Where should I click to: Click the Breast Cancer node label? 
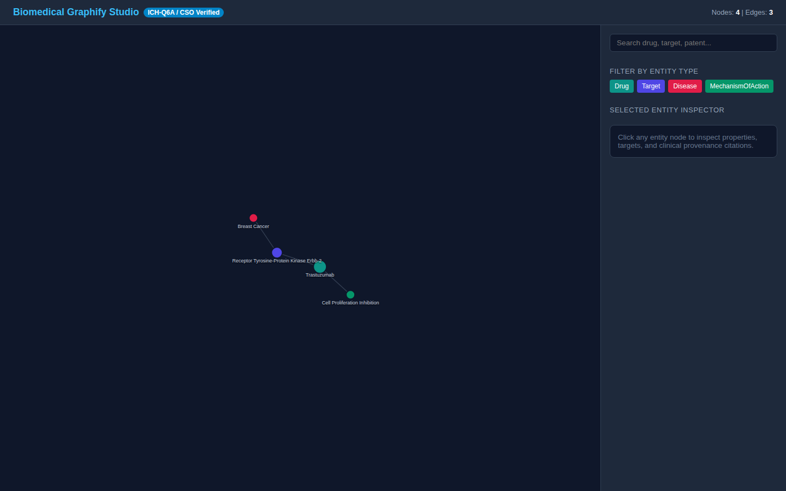tap(253, 226)
